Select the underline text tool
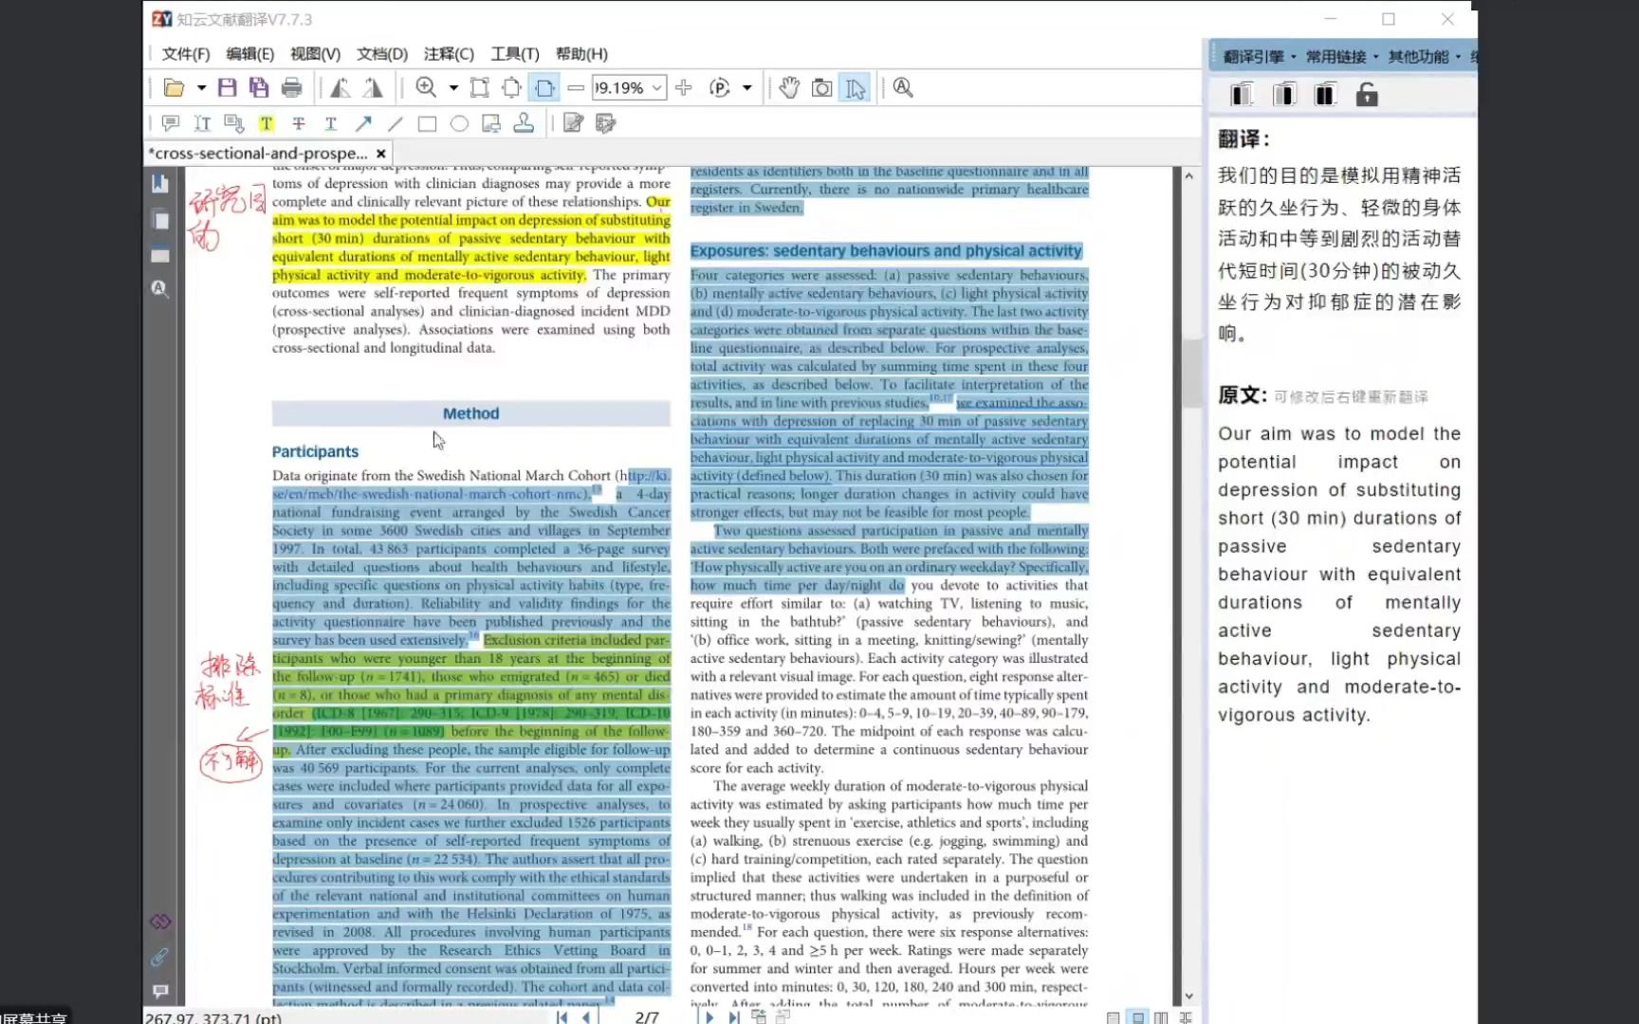The width and height of the screenshot is (1639, 1024). click(331, 123)
